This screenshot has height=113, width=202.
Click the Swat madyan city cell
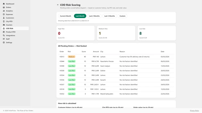point(105,66)
